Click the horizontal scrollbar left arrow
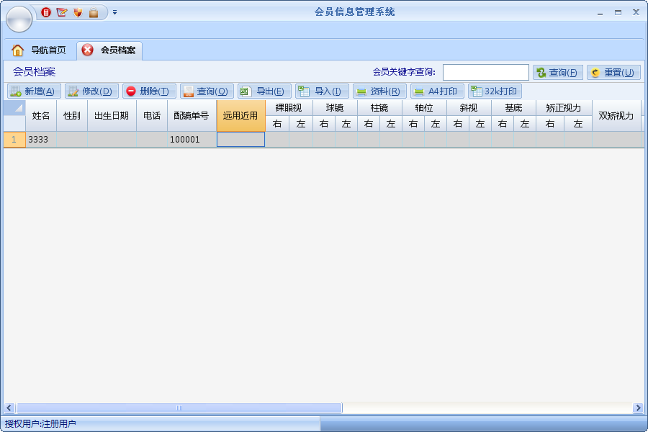This screenshot has height=432, width=648. pos(9,408)
